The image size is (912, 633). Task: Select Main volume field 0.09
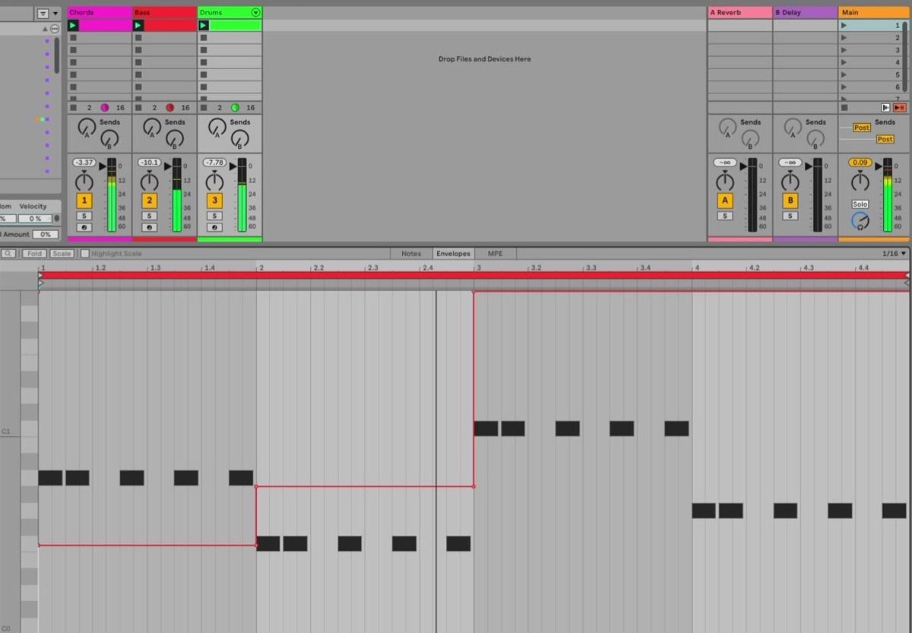click(860, 163)
